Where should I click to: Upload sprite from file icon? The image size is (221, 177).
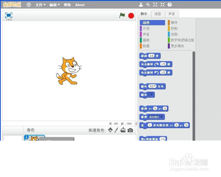[x=123, y=130]
